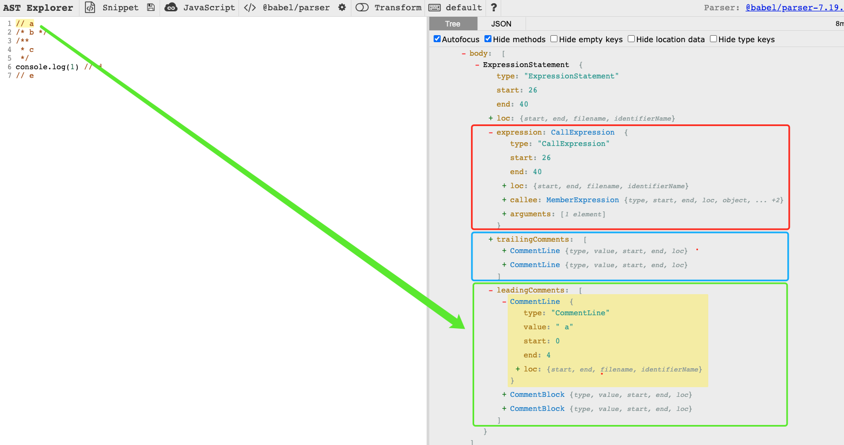Click the AST Explorer title

click(x=38, y=8)
